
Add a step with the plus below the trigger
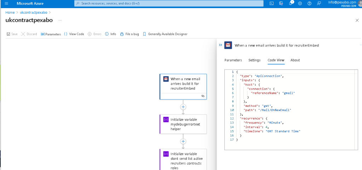tap(183, 107)
